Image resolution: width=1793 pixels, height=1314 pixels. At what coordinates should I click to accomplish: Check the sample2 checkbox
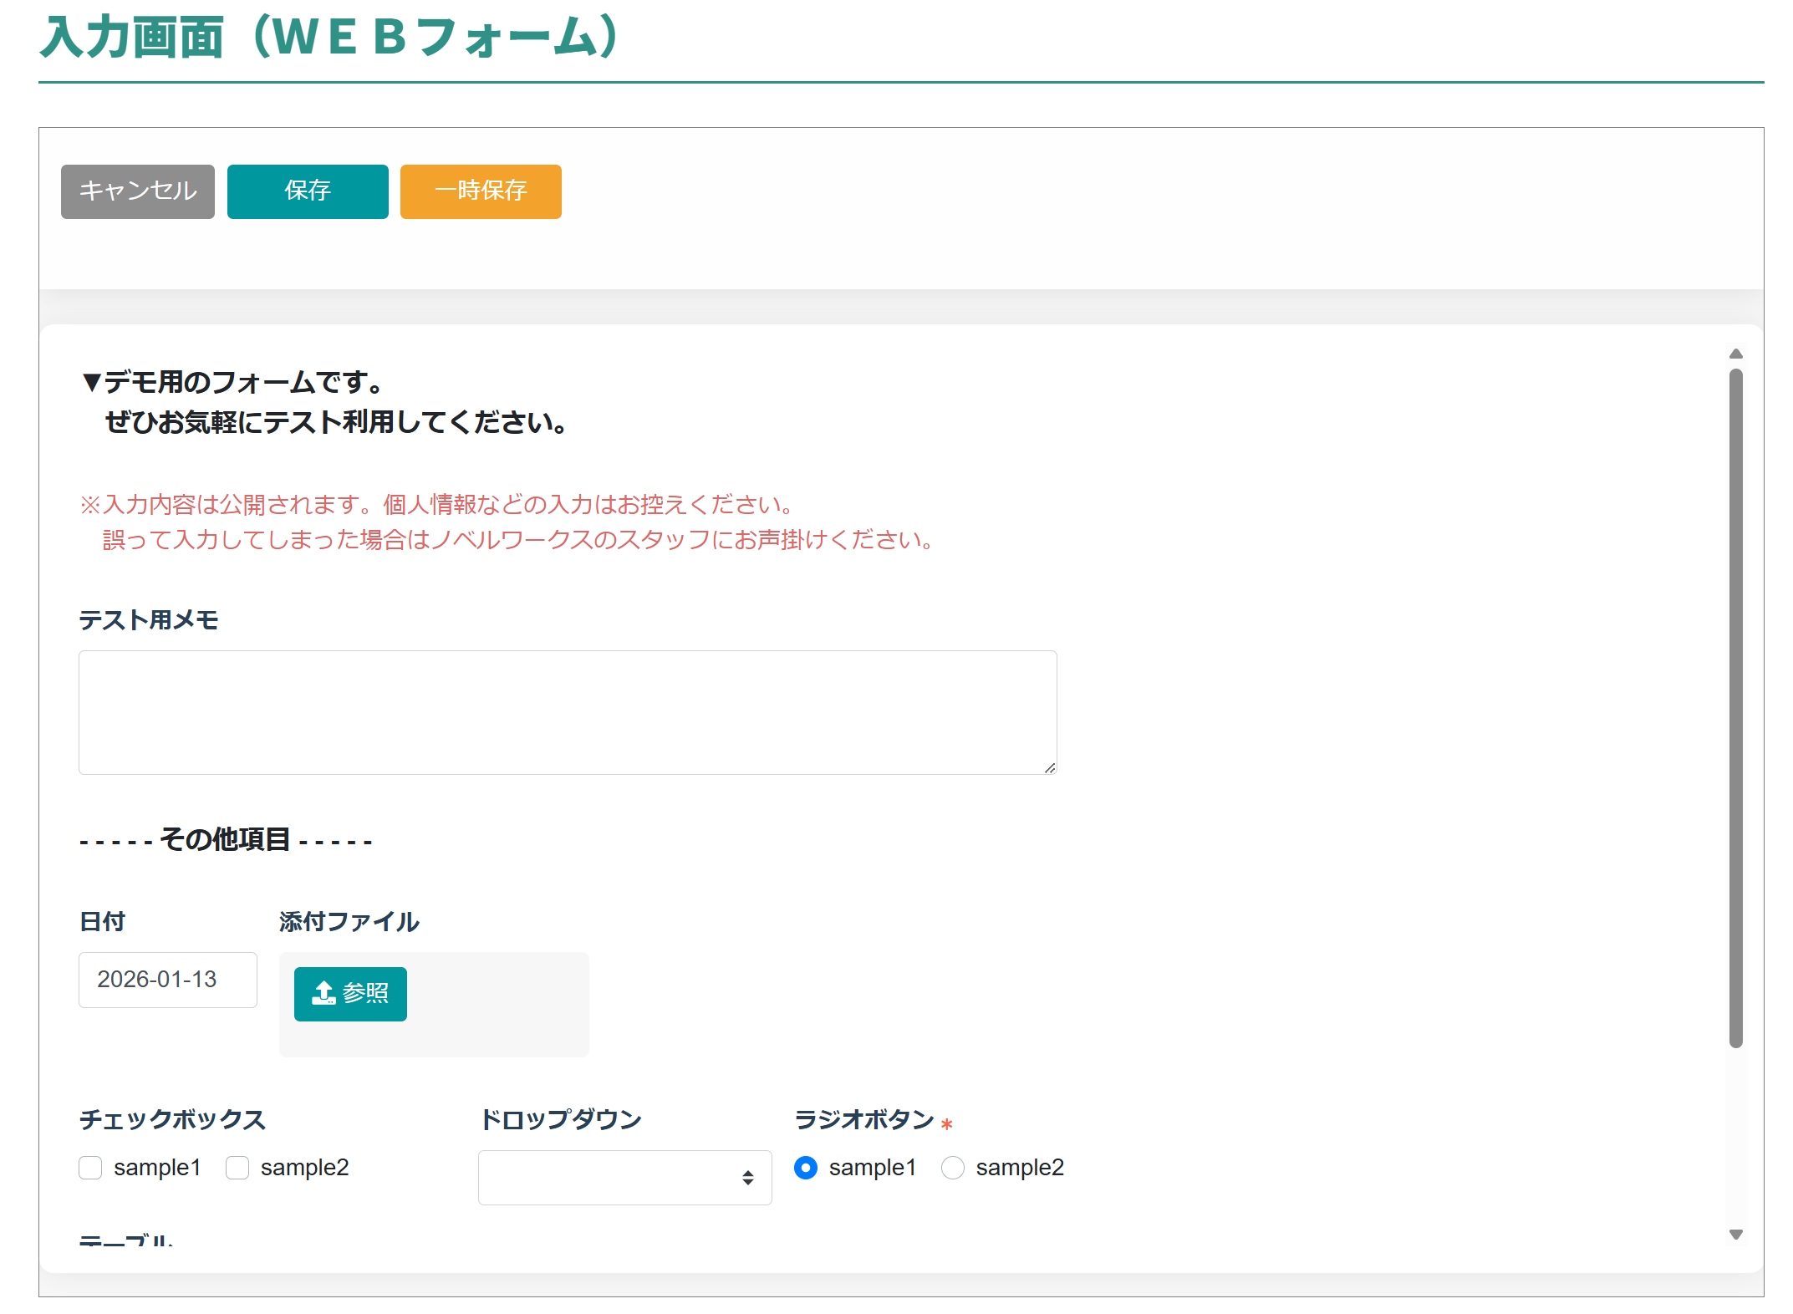(x=237, y=1168)
